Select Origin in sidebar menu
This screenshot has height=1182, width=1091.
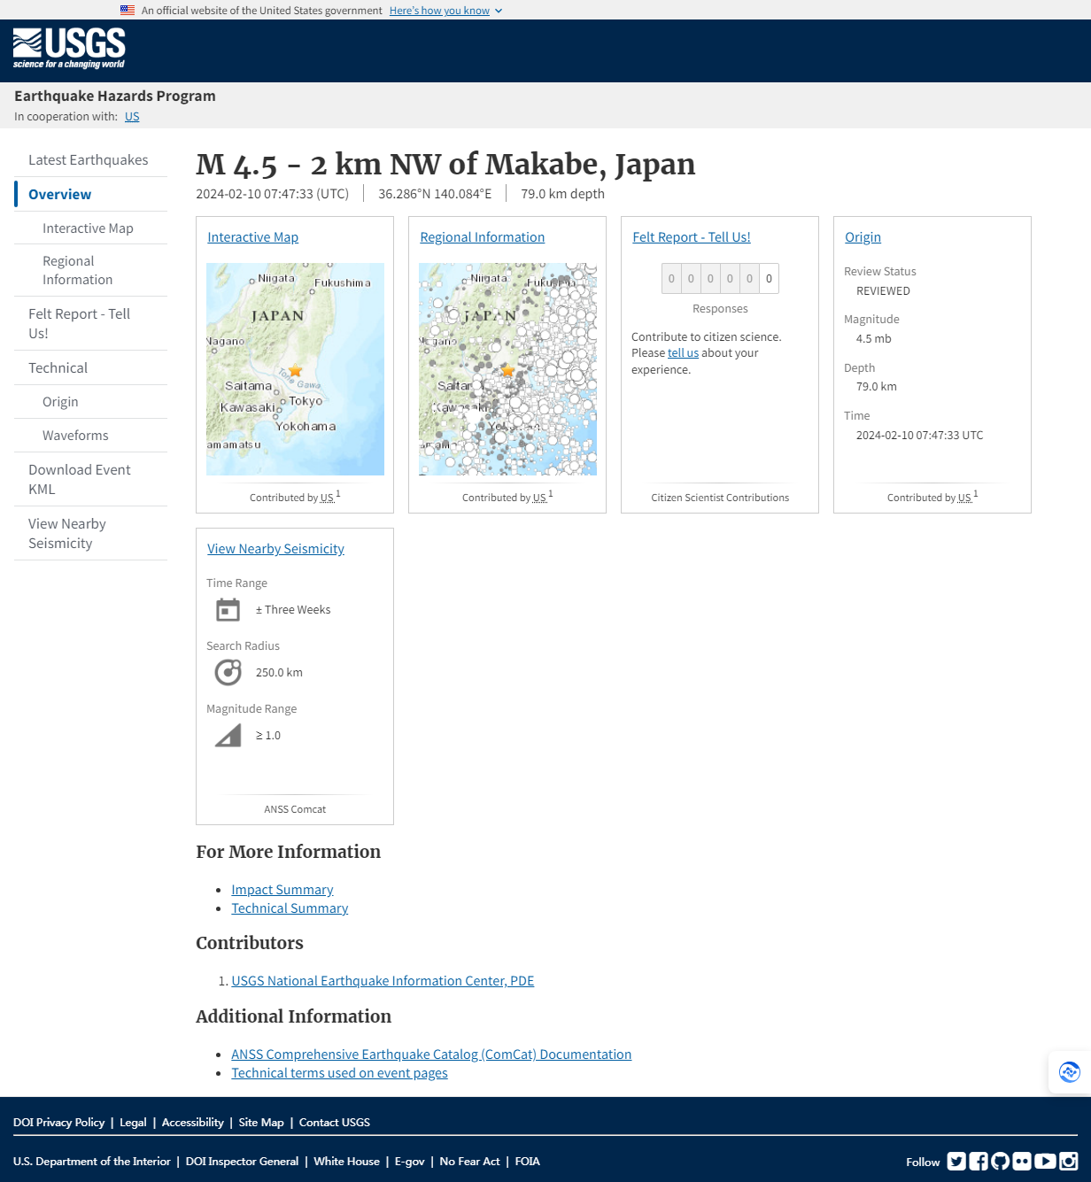point(60,402)
